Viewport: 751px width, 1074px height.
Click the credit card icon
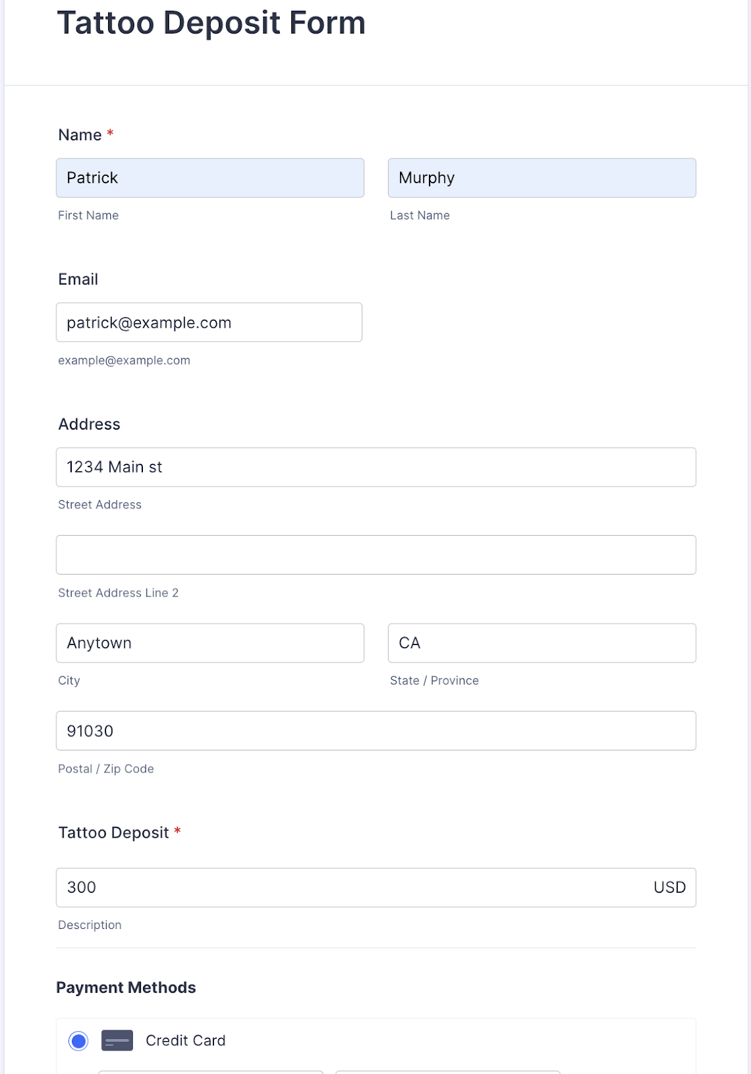(117, 1040)
